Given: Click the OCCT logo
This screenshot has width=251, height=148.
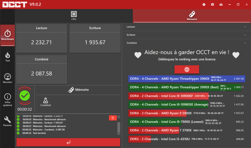Looking at the screenshot, I should coord(14,4).
